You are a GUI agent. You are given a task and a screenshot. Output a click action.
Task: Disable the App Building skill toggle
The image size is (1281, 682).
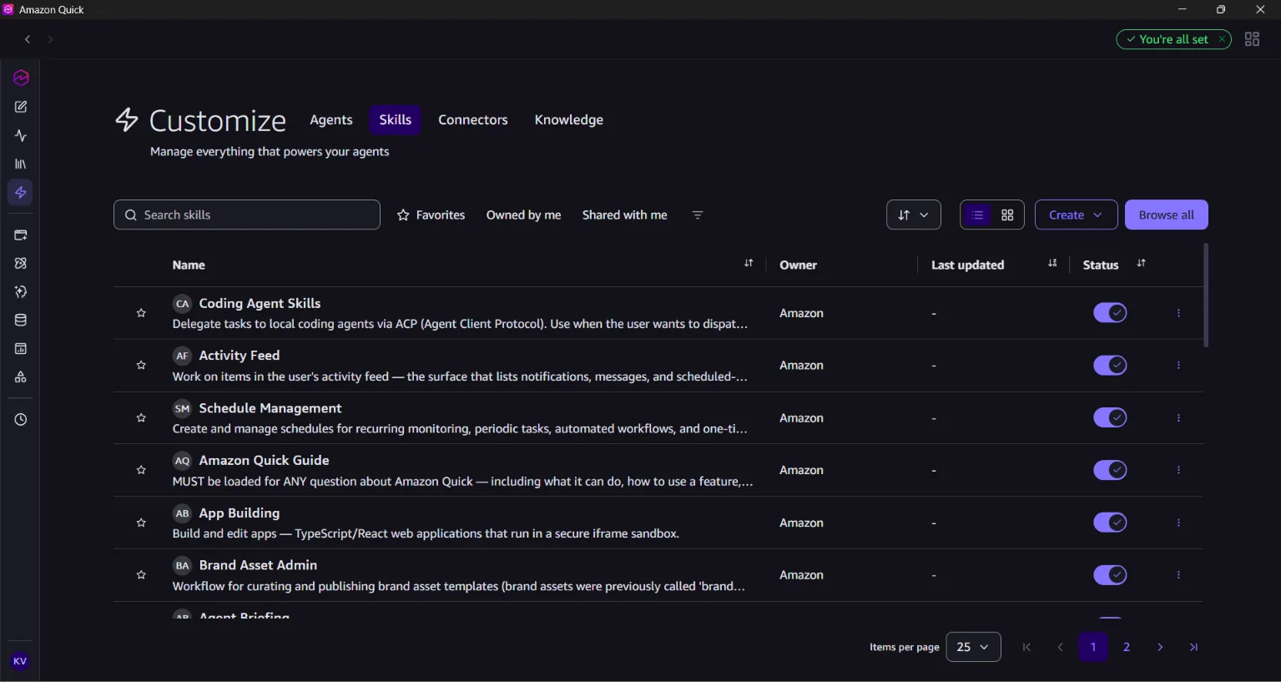click(x=1110, y=523)
